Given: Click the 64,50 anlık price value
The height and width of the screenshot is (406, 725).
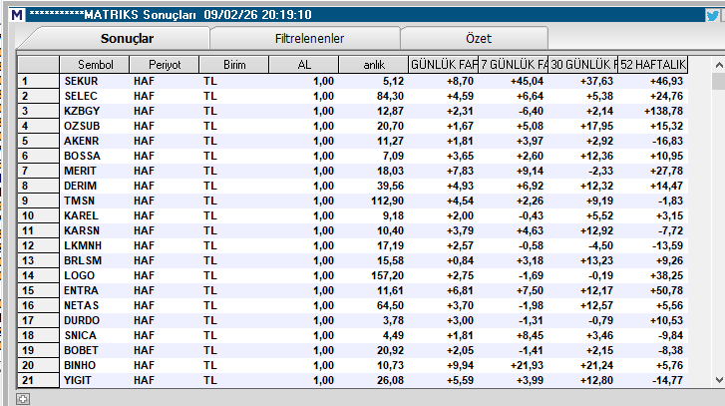Looking at the screenshot, I should click(x=390, y=305).
